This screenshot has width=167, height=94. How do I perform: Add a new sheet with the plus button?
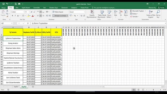(33, 87)
